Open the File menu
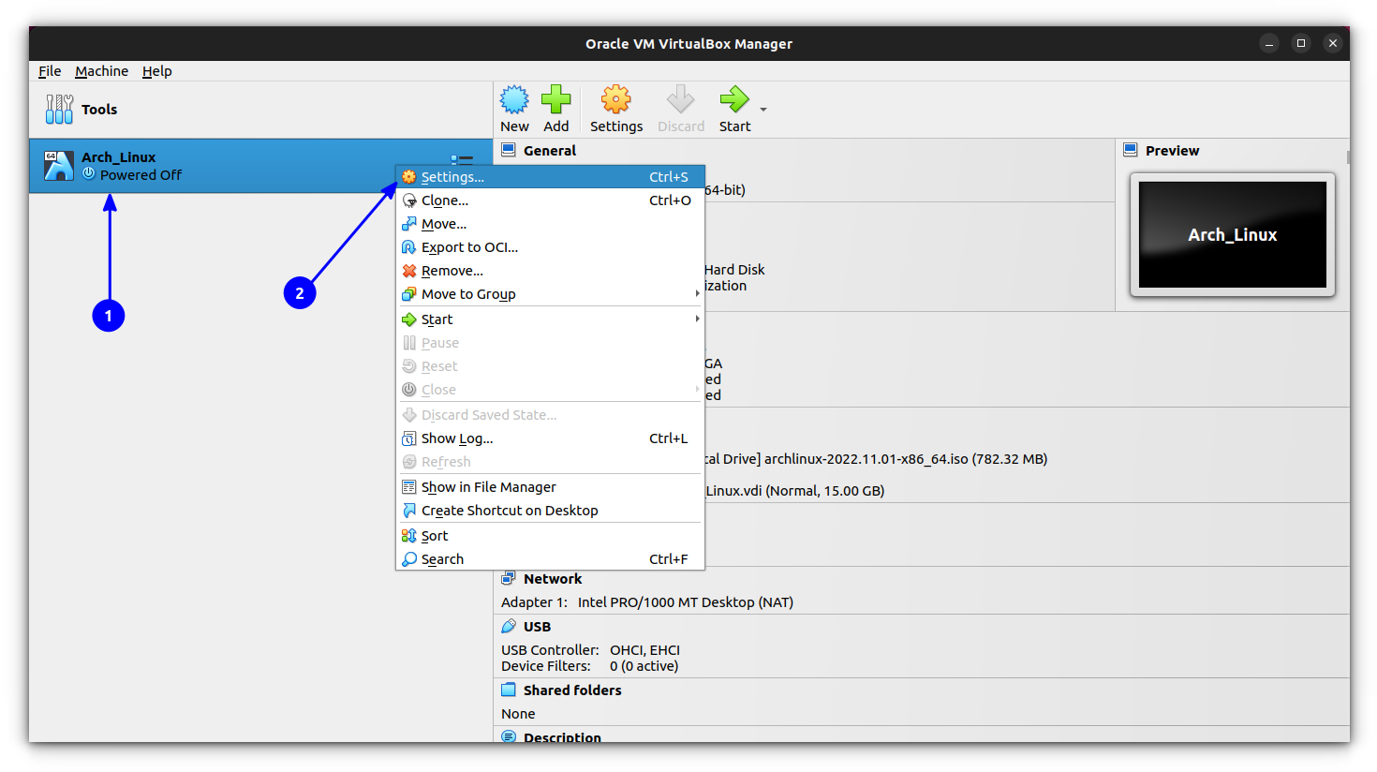This screenshot has height=772, width=1377. 50,71
